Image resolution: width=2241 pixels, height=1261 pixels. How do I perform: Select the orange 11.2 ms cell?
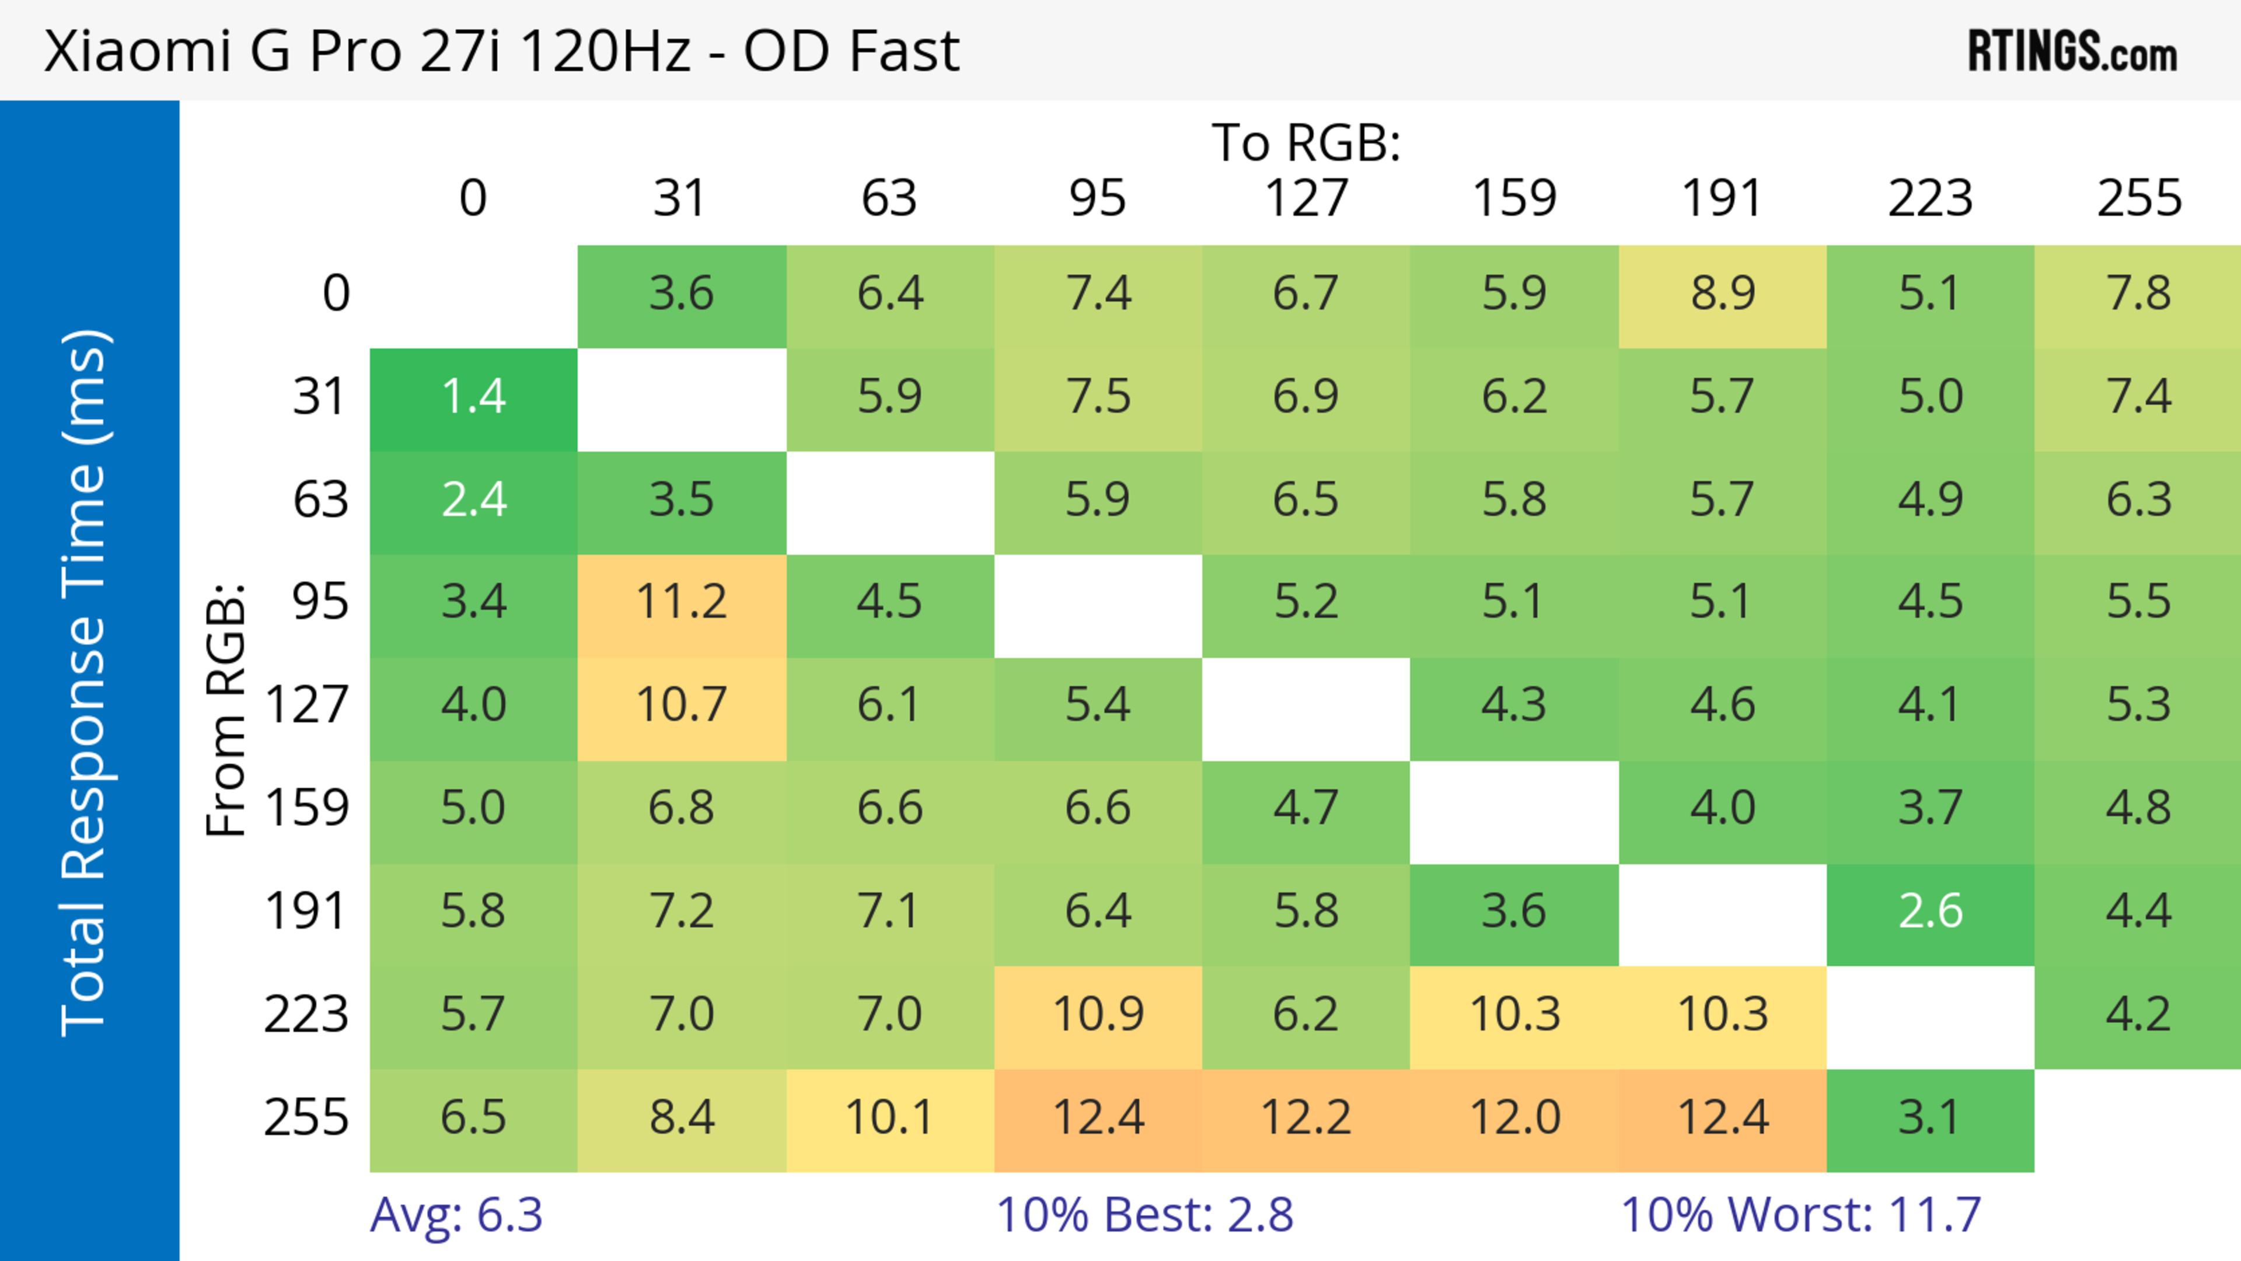(x=681, y=602)
